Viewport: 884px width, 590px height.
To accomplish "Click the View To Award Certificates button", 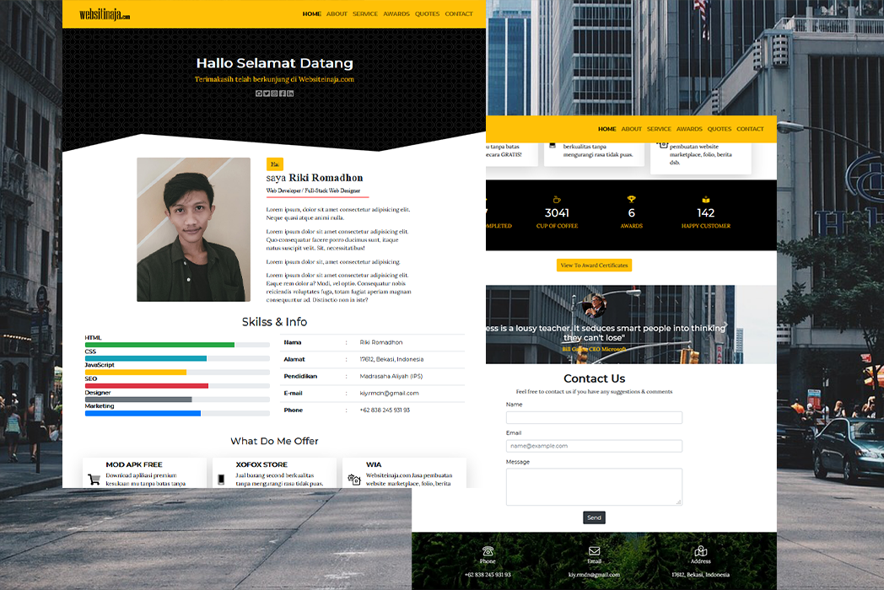I will tap(594, 265).
